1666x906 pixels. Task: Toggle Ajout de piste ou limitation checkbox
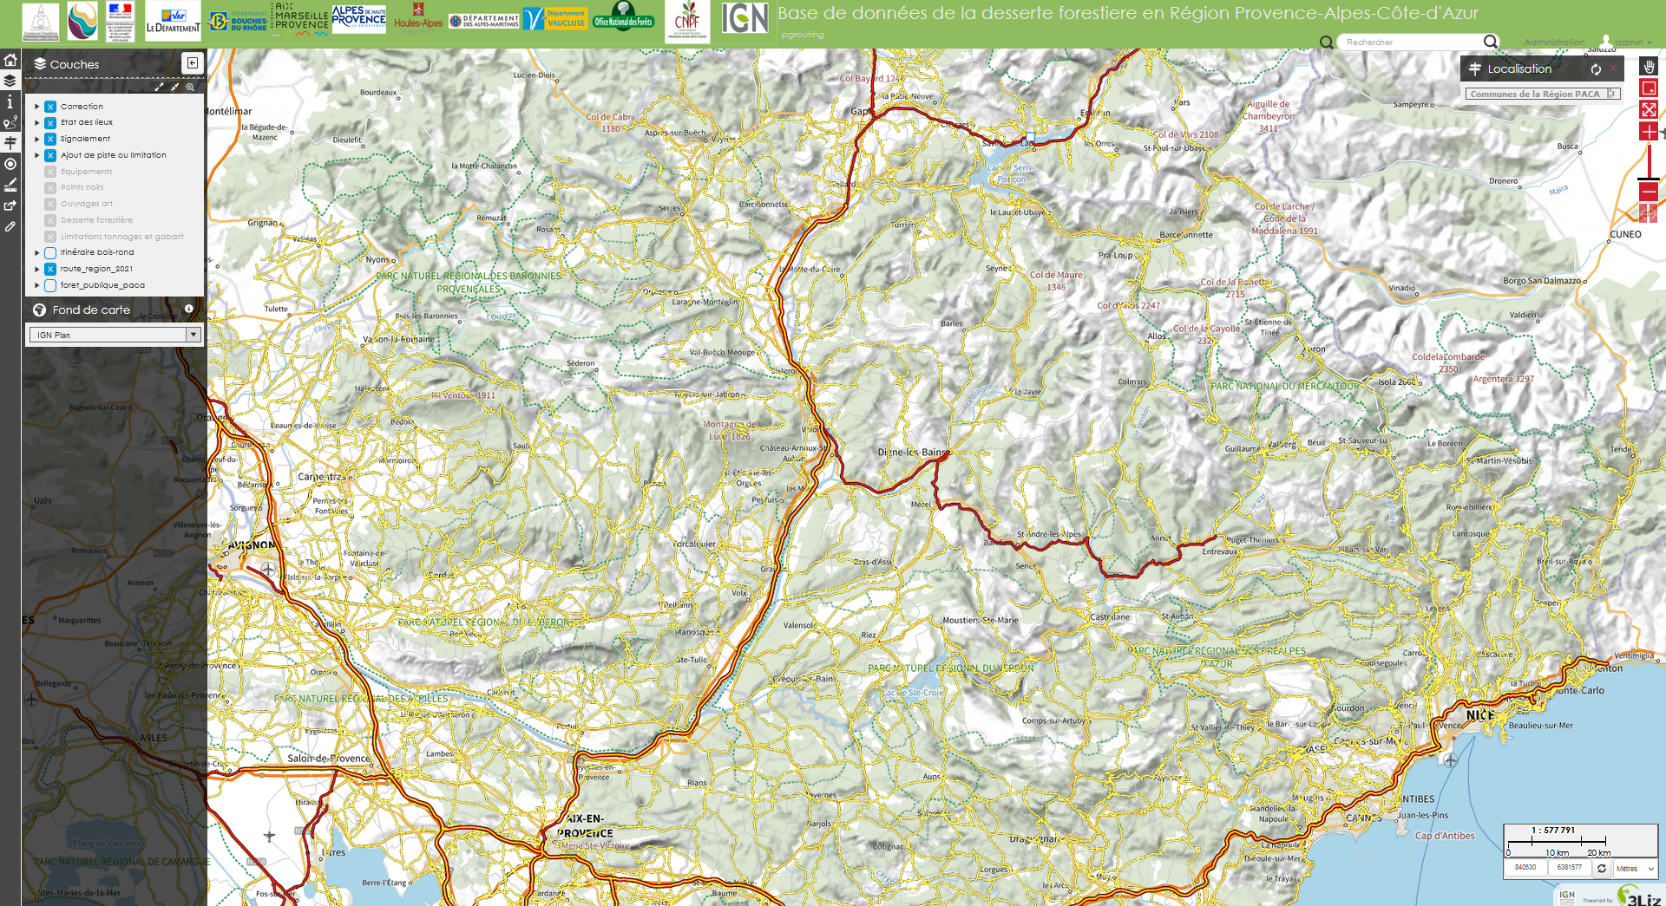pos(50,155)
